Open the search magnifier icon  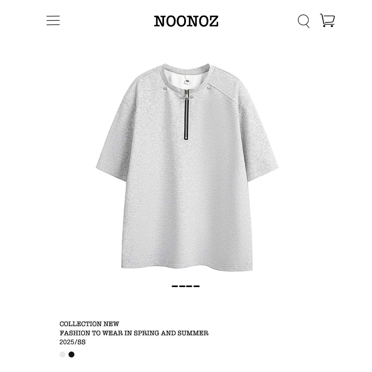[x=303, y=21]
